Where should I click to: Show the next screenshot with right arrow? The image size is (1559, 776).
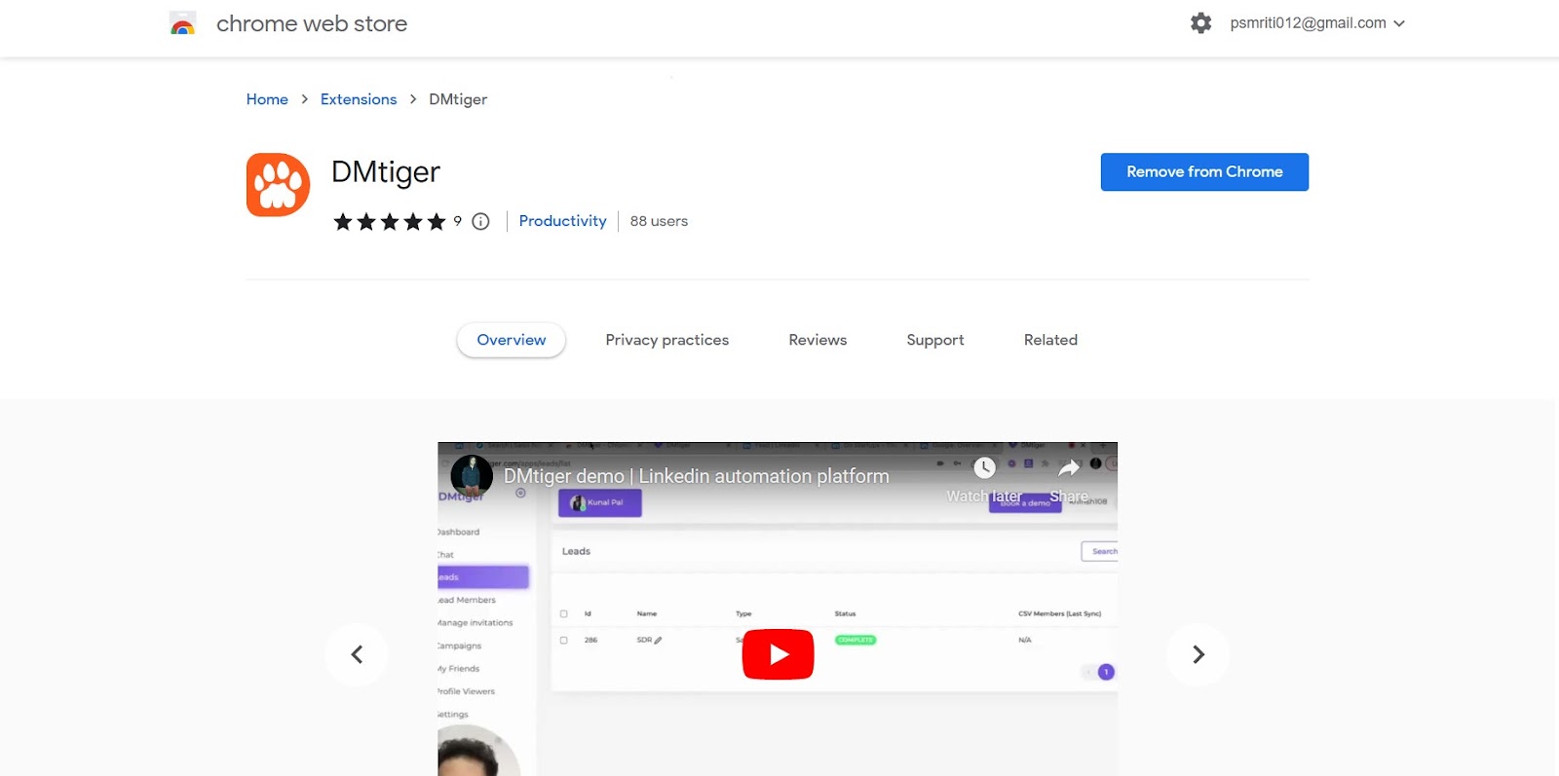pyautogui.click(x=1198, y=654)
